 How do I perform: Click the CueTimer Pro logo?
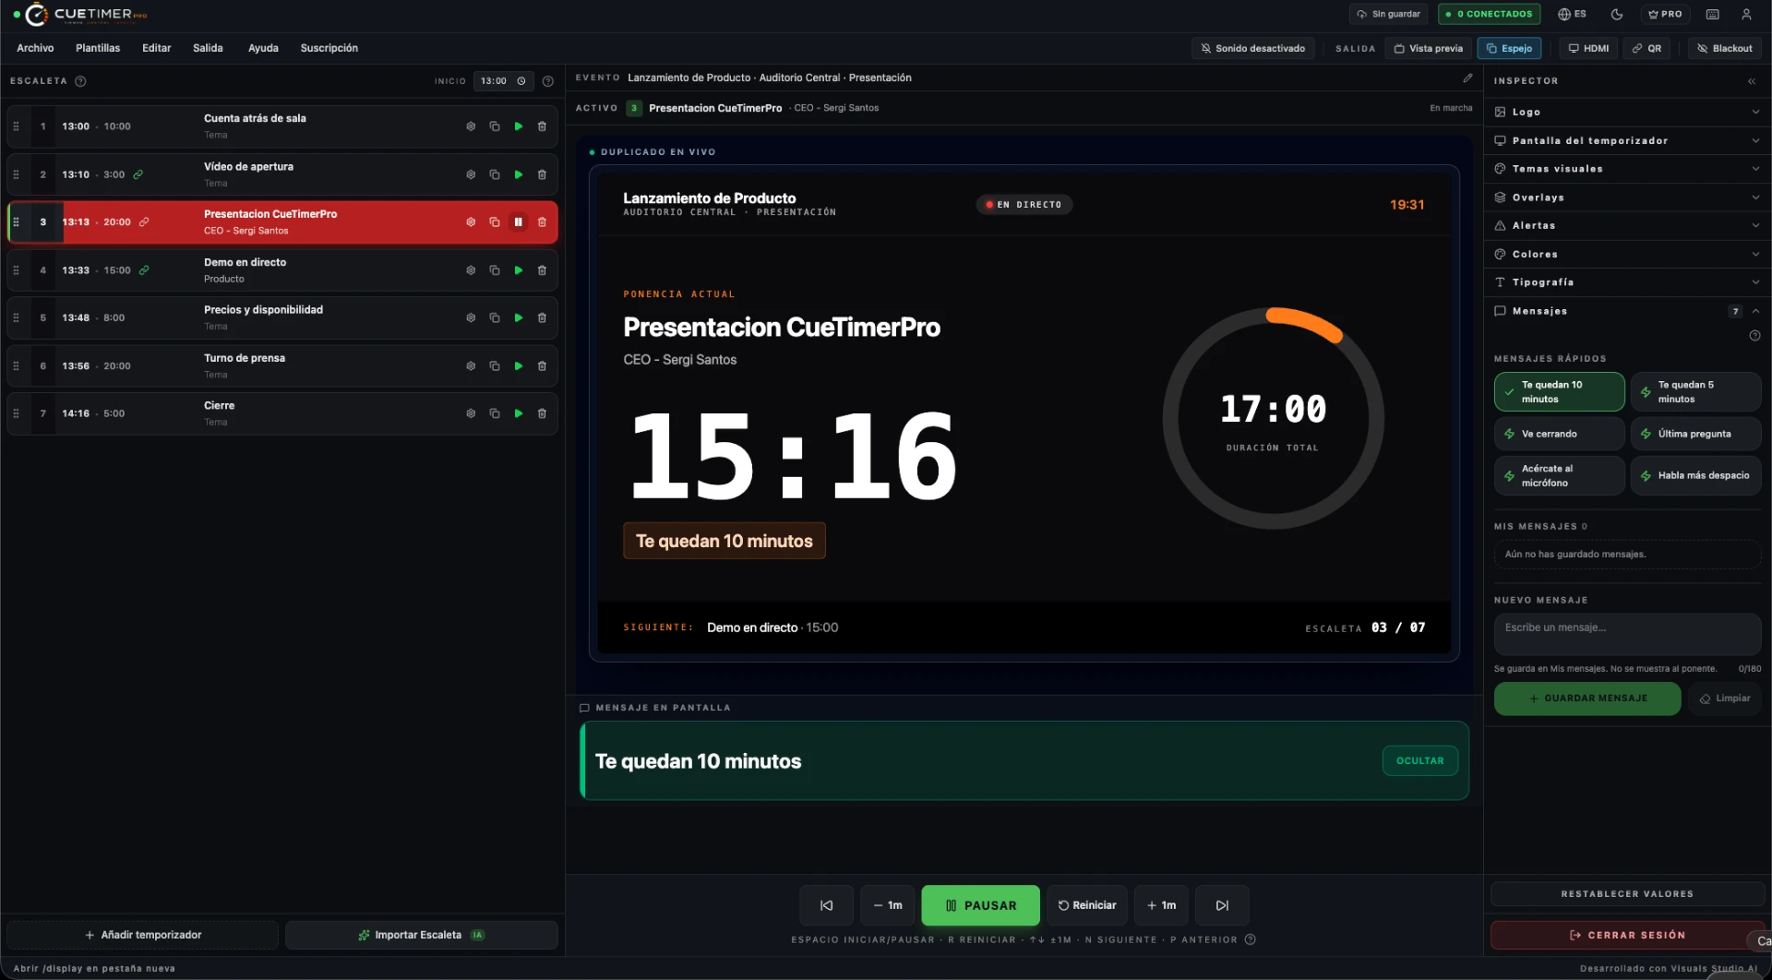click(87, 14)
